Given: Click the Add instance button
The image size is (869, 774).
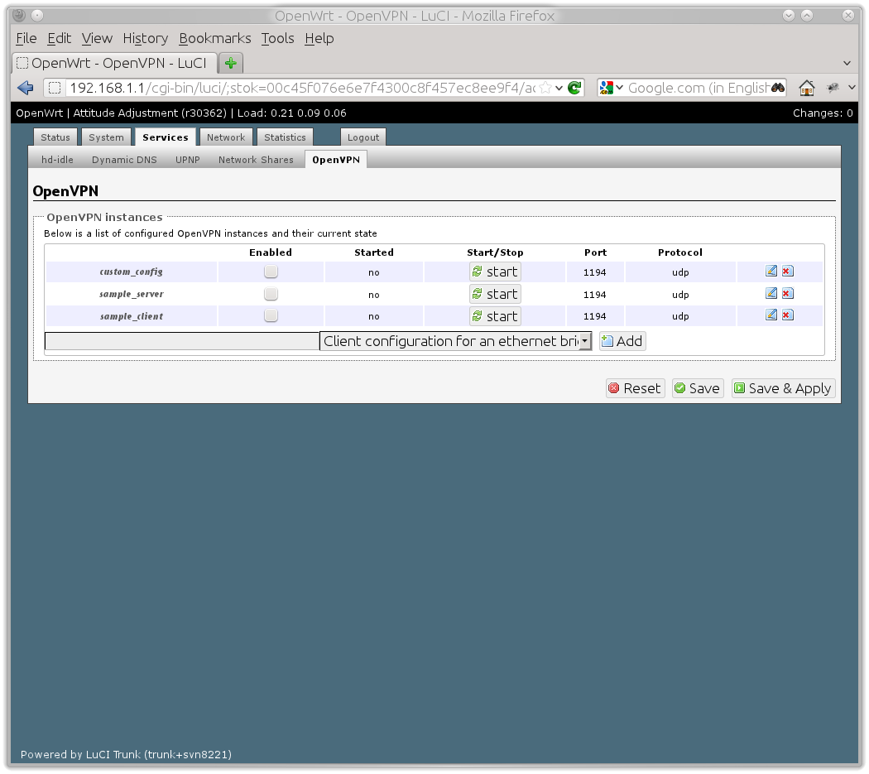Looking at the screenshot, I should [x=622, y=341].
